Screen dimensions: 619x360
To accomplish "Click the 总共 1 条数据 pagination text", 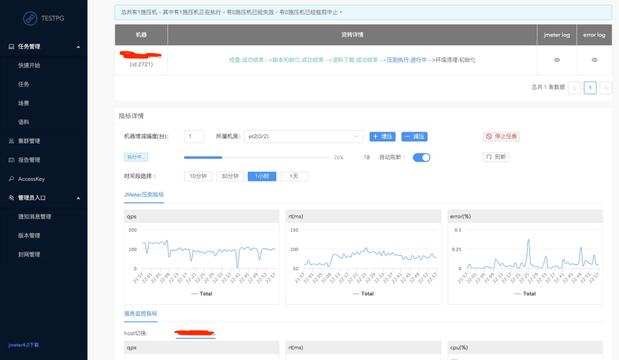I will [548, 87].
